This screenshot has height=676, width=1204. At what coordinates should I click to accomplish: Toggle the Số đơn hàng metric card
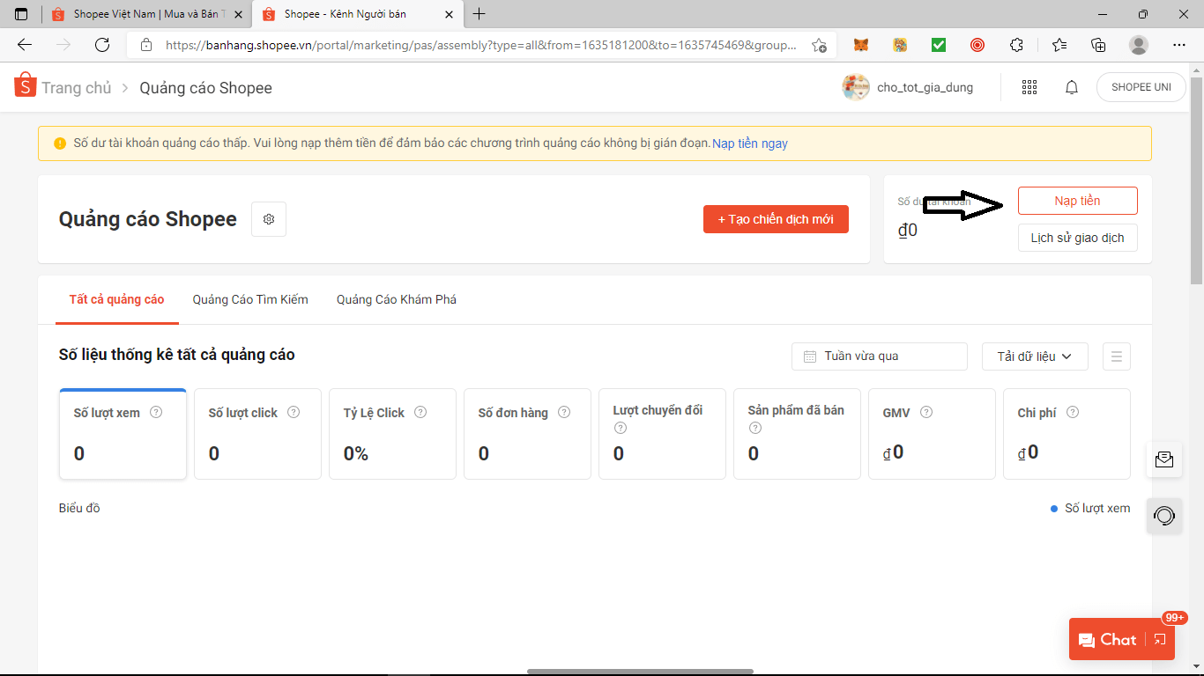(526, 434)
